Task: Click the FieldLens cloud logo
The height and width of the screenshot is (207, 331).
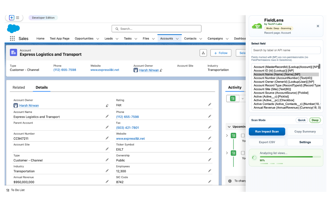Action: click(x=257, y=26)
